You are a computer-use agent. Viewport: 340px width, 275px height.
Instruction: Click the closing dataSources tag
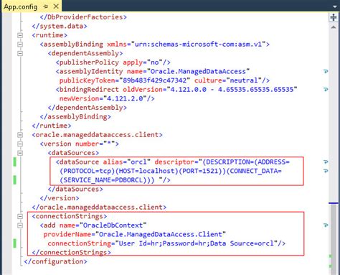coord(75,189)
